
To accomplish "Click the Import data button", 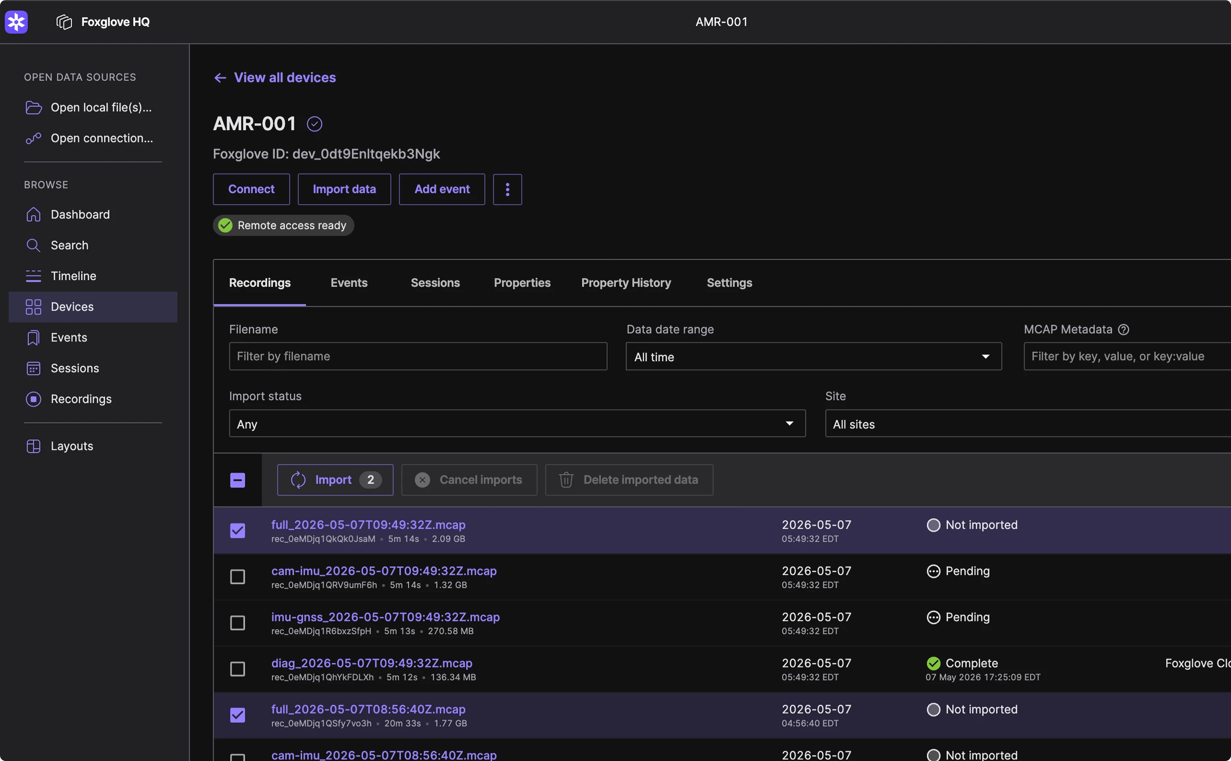I will (344, 189).
